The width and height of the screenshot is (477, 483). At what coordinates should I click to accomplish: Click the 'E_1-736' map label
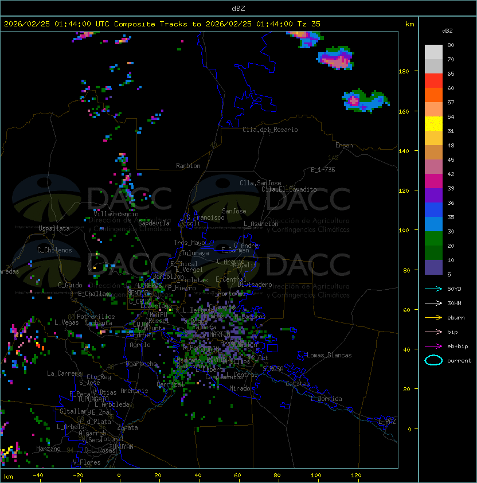pos(323,170)
